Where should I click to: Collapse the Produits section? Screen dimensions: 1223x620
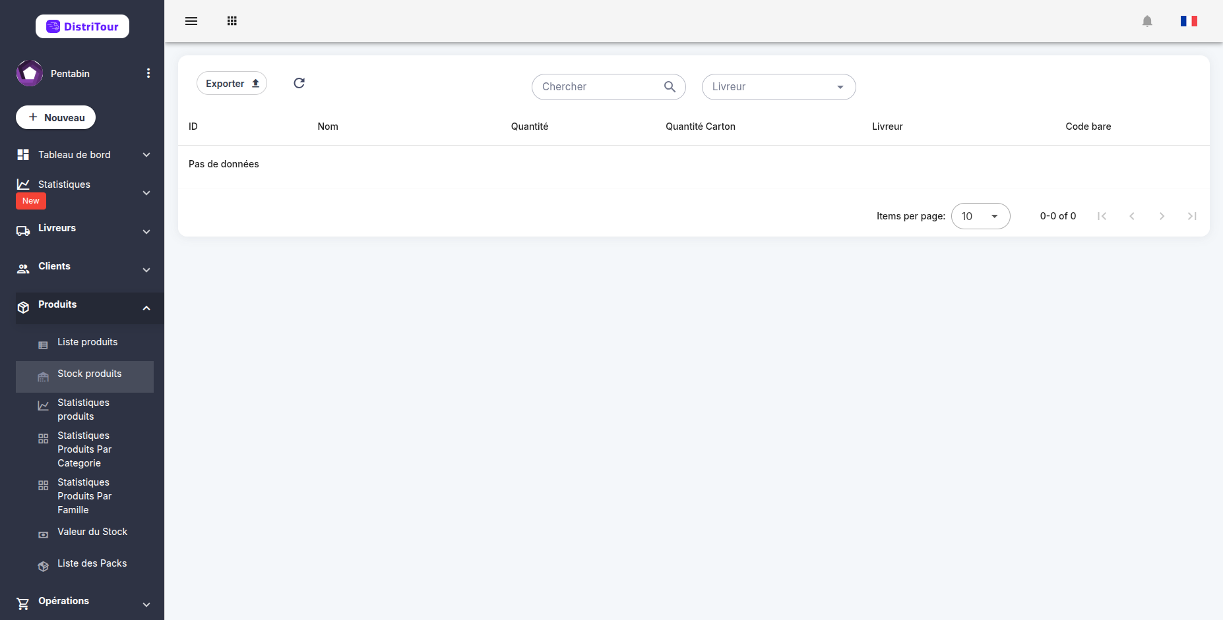click(84, 308)
